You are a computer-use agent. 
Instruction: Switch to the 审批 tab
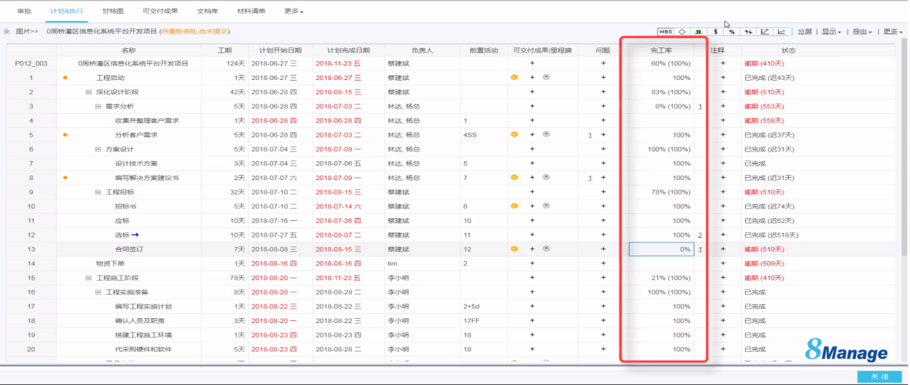[24, 12]
